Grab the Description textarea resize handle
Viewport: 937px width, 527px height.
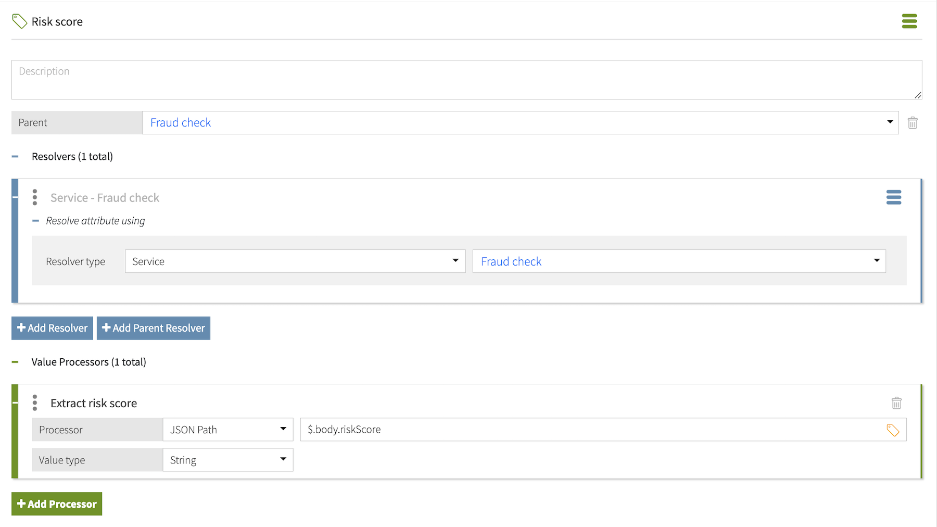coord(918,95)
